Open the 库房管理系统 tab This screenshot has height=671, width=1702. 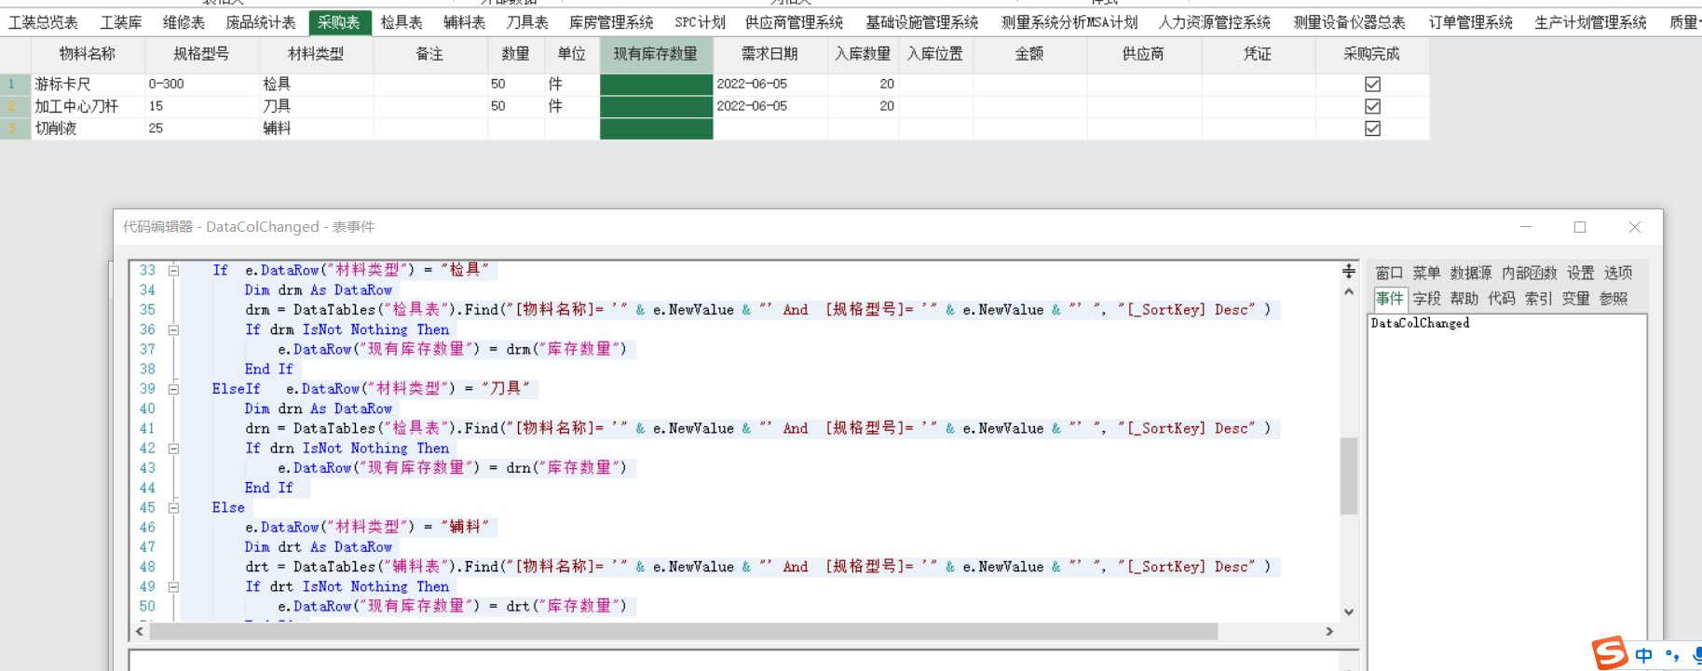[x=611, y=22]
